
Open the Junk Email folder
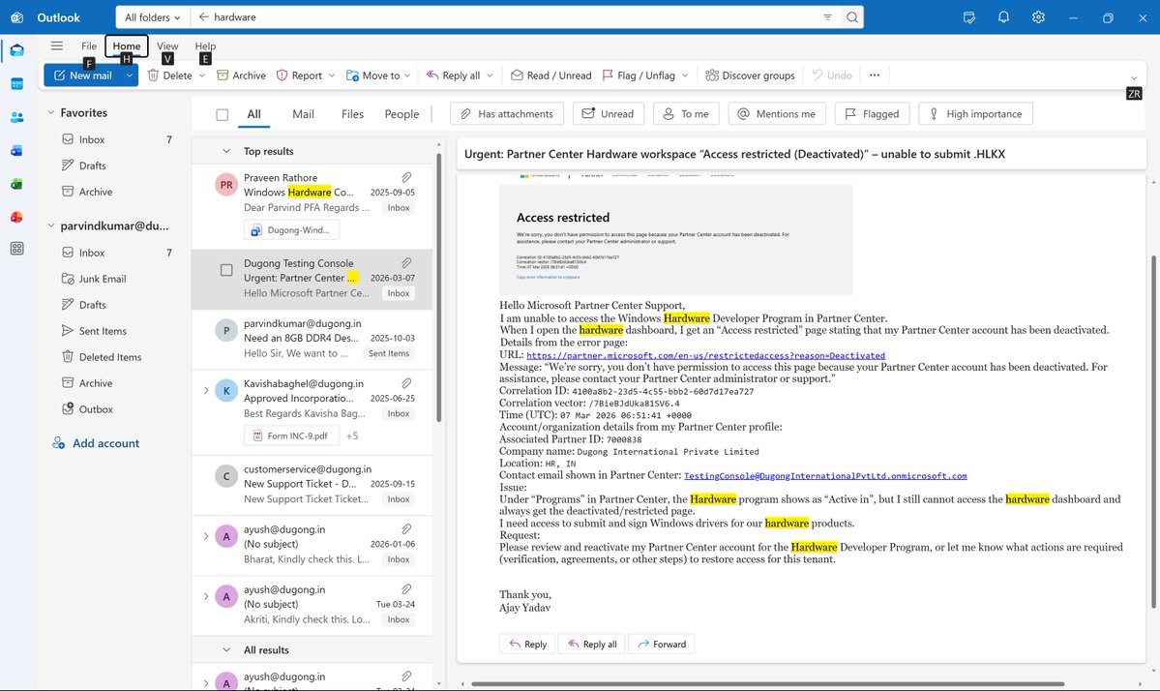[103, 279]
